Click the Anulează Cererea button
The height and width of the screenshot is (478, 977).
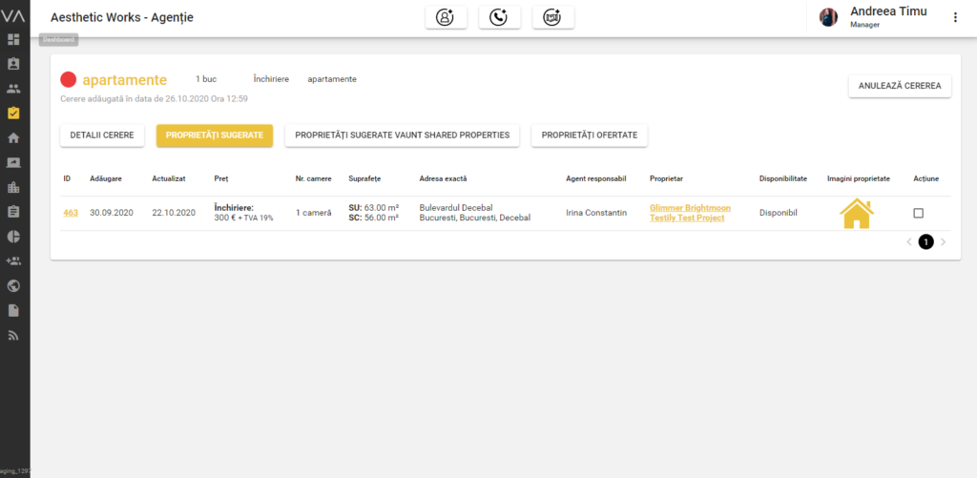(x=900, y=86)
